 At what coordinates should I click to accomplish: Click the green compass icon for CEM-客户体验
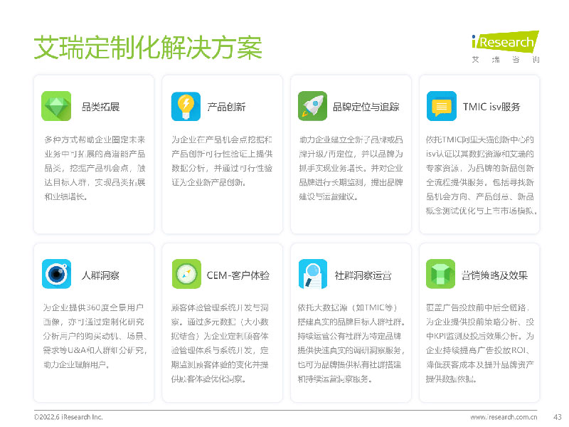tap(186, 274)
